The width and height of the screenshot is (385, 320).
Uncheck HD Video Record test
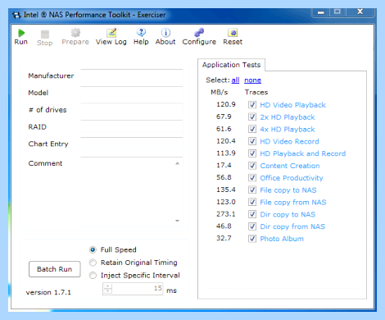click(252, 141)
